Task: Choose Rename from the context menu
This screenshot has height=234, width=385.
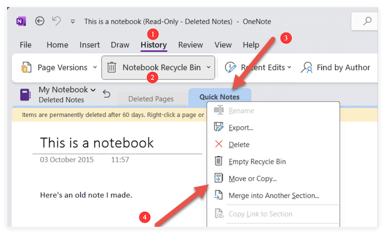Action: [242, 111]
